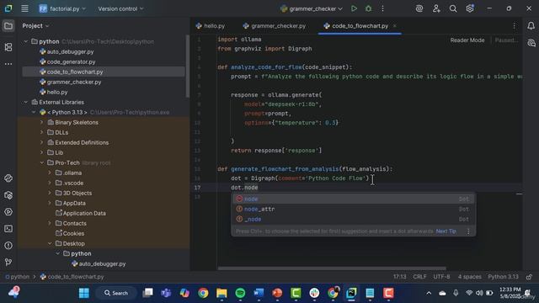Open the Code With Me icon
This screenshot has width=539, height=303.
click(x=436, y=8)
